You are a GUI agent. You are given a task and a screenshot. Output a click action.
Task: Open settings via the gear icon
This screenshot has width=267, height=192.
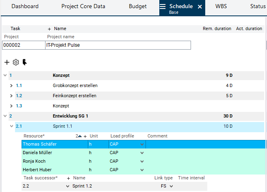coord(16,62)
